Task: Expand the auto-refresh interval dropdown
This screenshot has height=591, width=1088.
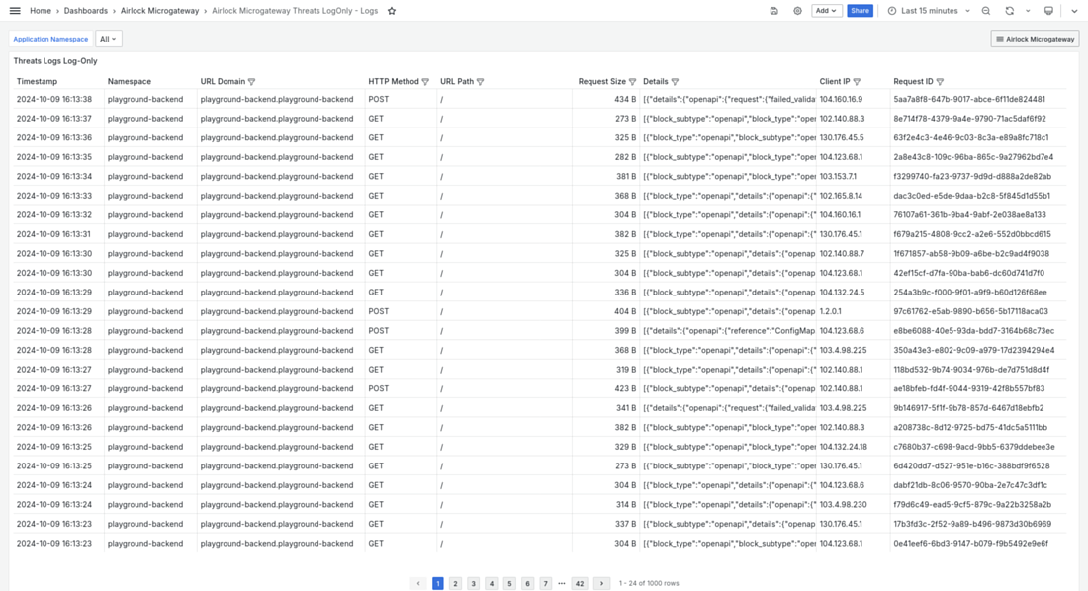Action: tap(1028, 11)
